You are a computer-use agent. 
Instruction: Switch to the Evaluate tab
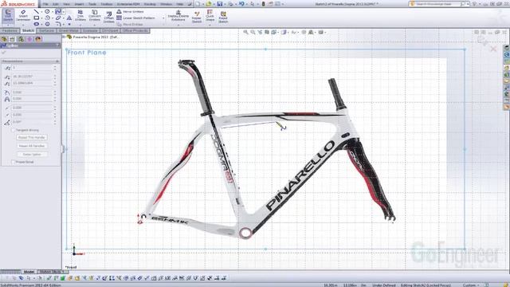[90, 30]
